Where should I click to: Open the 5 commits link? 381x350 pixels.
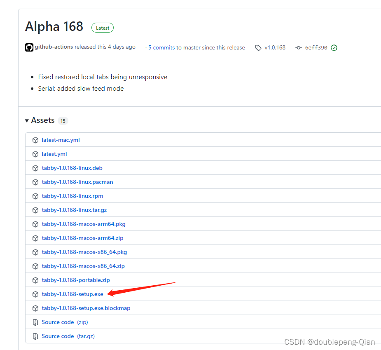[x=161, y=48]
